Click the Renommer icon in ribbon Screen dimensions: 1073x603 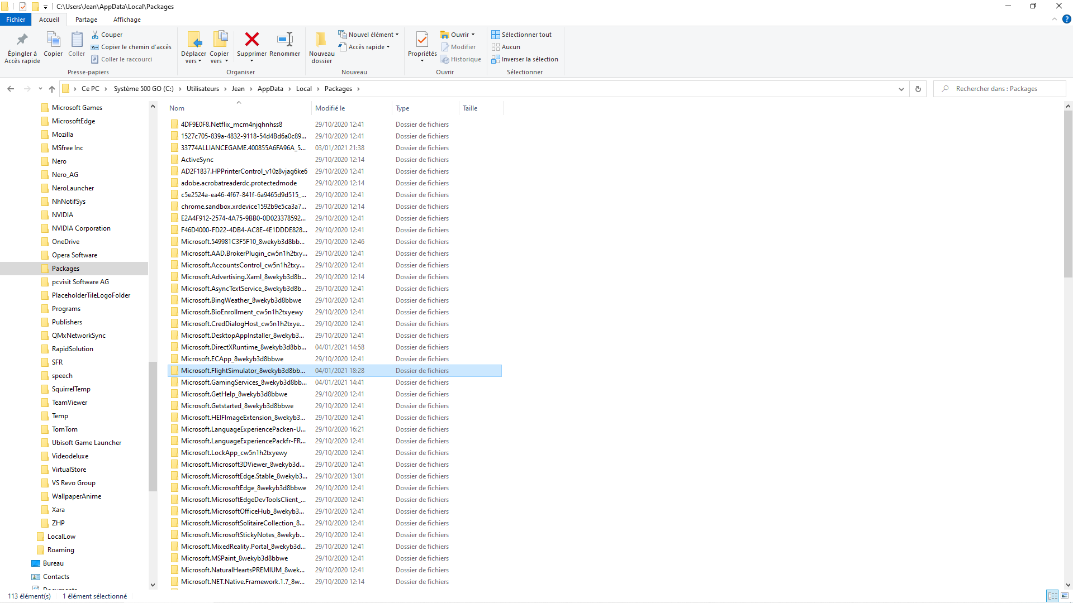click(285, 40)
